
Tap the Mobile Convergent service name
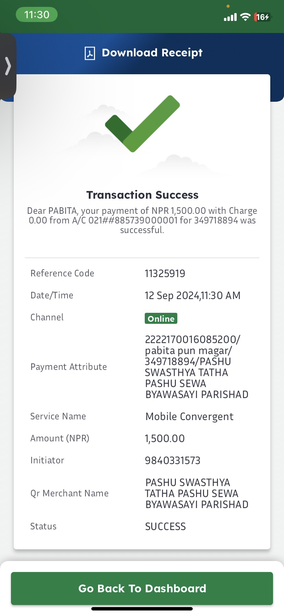coord(189,417)
